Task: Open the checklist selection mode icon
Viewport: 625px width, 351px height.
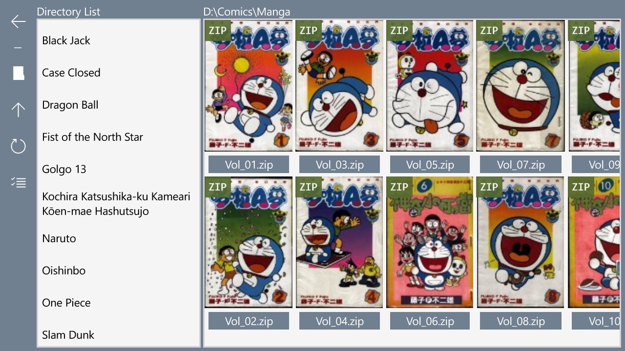Action: [x=19, y=182]
